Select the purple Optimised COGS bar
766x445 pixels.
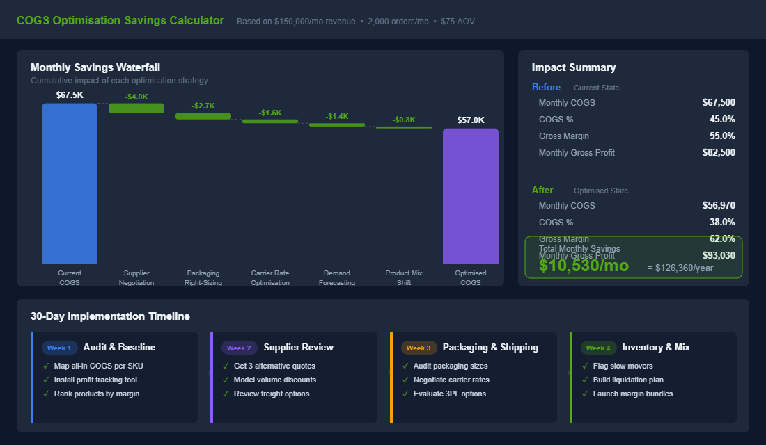pos(471,196)
